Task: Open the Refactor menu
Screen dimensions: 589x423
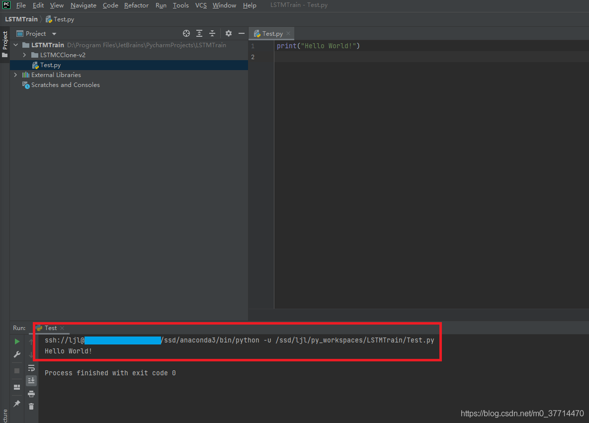Action: (x=136, y=5)
